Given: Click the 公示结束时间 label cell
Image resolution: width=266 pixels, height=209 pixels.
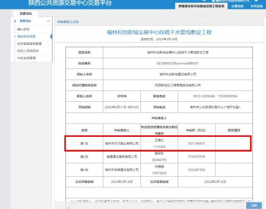Looking at the screenshot, I should [x=159, y=182].
